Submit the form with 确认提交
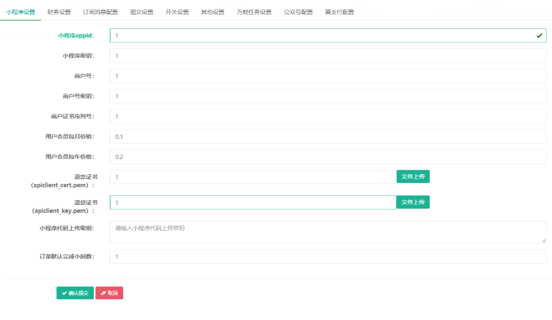552x320 pixels. pos(75,293)
